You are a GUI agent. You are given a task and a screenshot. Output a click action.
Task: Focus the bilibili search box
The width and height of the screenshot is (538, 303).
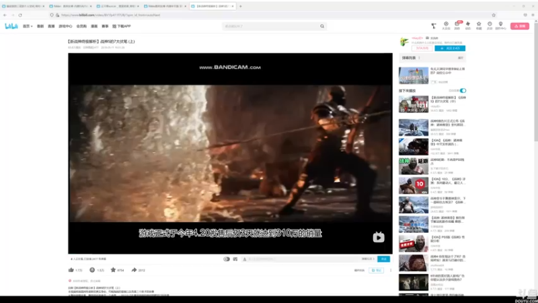coord(271,26)
